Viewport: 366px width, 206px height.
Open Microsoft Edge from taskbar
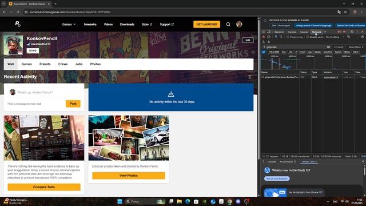tap(188, 201)
